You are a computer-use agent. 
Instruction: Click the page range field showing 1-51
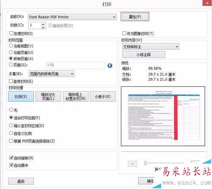[75, 65]
